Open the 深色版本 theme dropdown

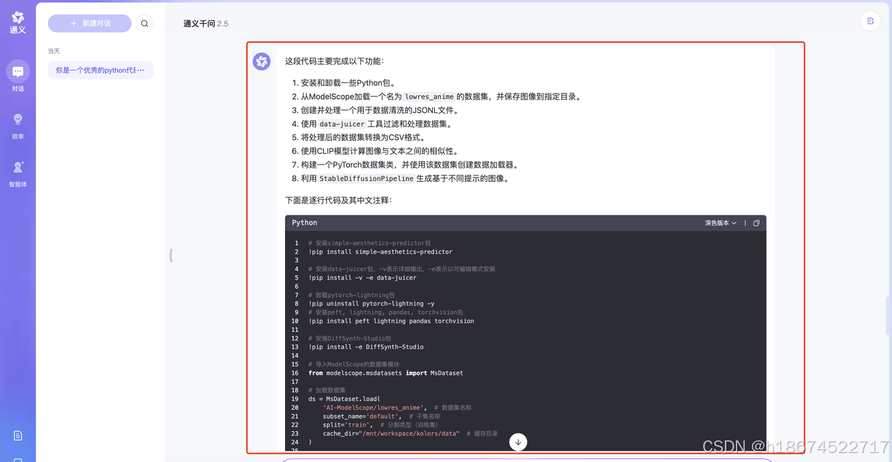coord(721,223)
